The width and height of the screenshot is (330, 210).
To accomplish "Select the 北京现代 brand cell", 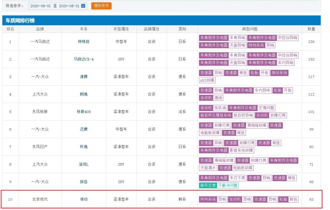I will tap(40, 199).
